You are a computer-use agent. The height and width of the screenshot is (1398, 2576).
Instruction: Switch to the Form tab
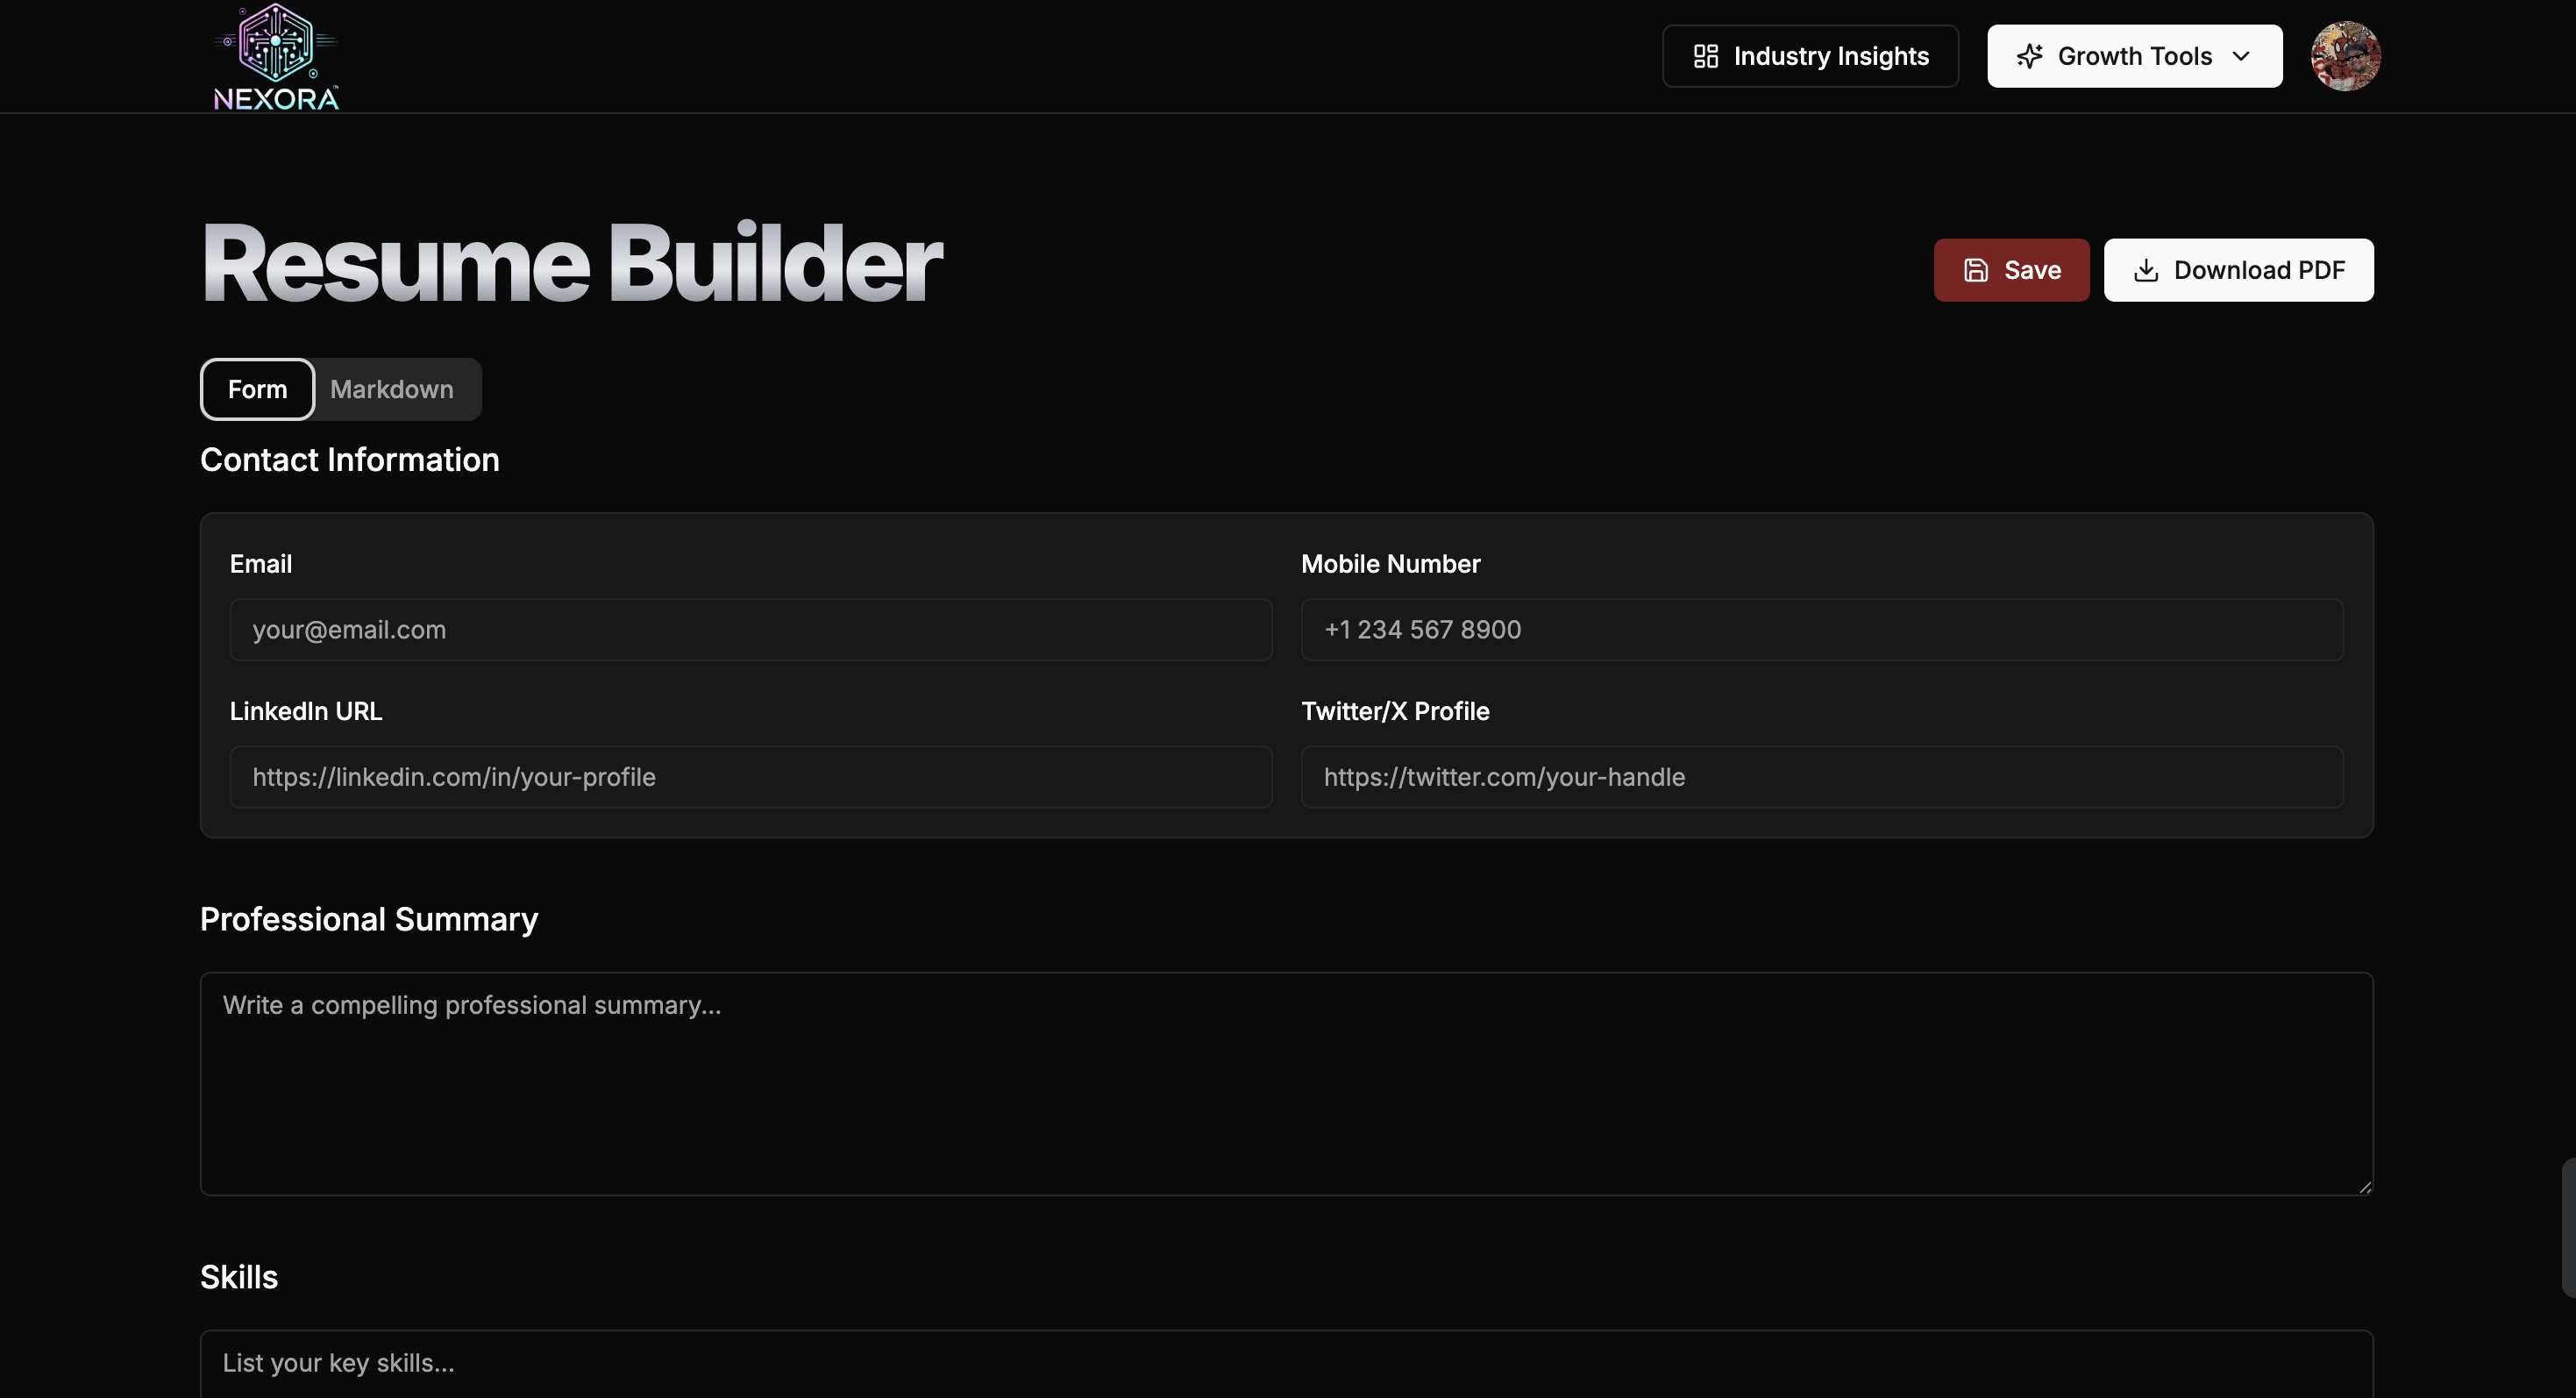click(257, 389)
